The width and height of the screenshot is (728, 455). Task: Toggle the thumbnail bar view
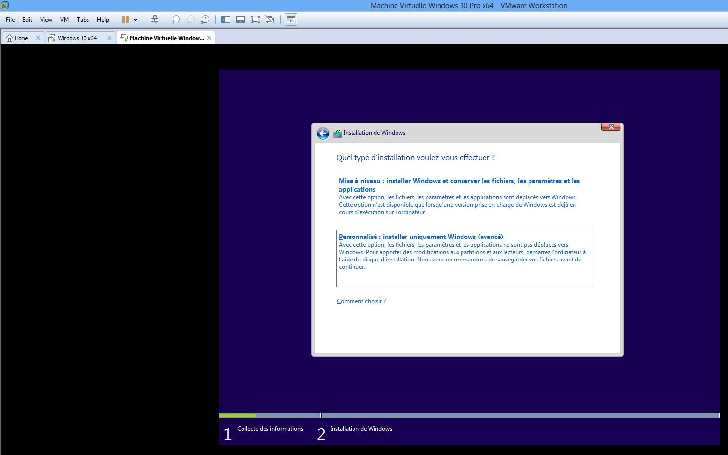241,20
